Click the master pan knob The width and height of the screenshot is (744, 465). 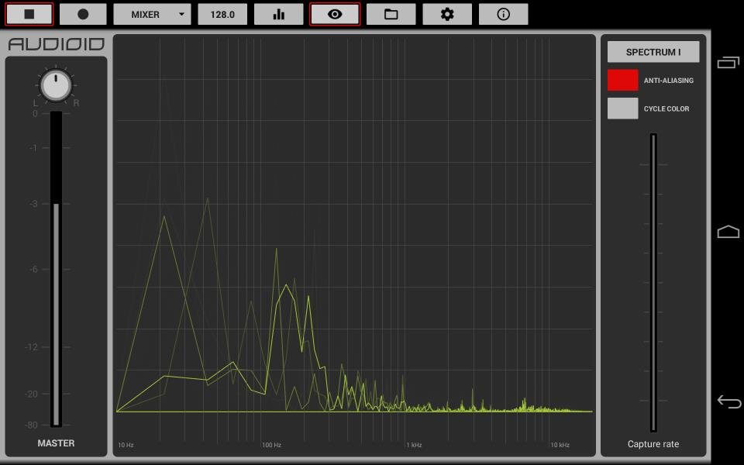point(56,85)
